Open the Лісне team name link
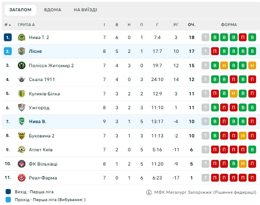Screen dimensions: 260x205 [35, 51]
